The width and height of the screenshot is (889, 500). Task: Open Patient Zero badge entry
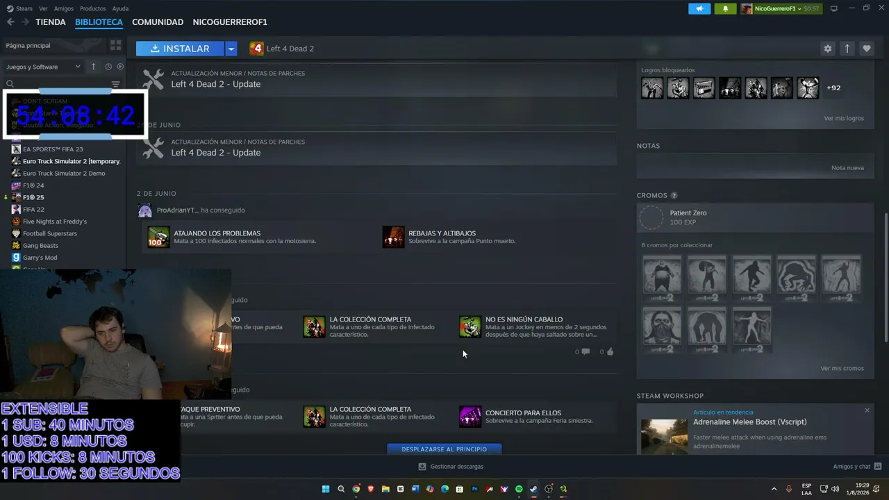pyautogui.click(x=755, y=217)
